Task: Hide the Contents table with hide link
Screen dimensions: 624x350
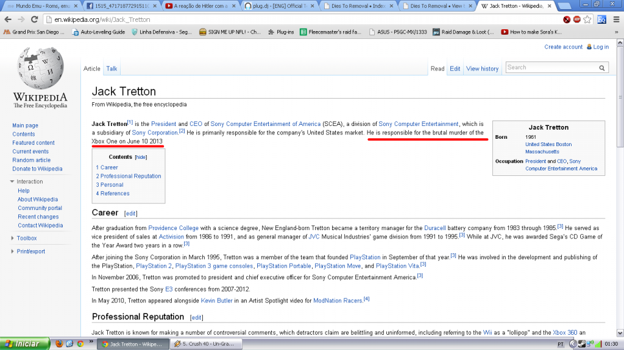Action: click(141, 157)
